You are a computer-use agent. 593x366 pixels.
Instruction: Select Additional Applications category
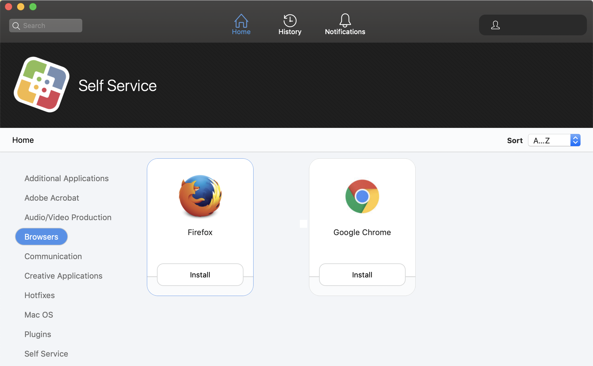66,178
